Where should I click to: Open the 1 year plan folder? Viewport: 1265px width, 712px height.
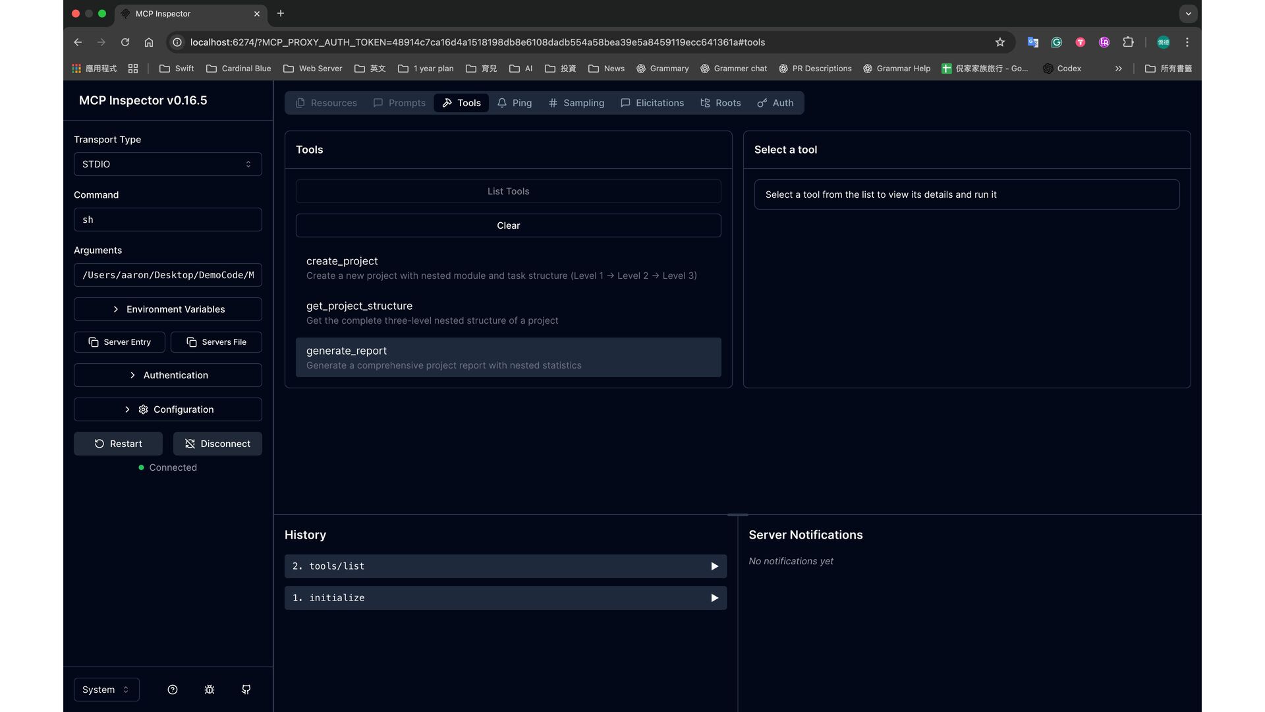(426, 69)
